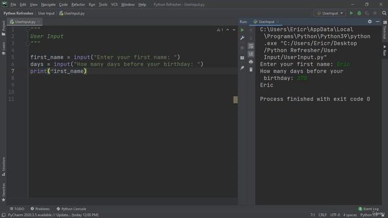Open the Run menu

point(92,4)
